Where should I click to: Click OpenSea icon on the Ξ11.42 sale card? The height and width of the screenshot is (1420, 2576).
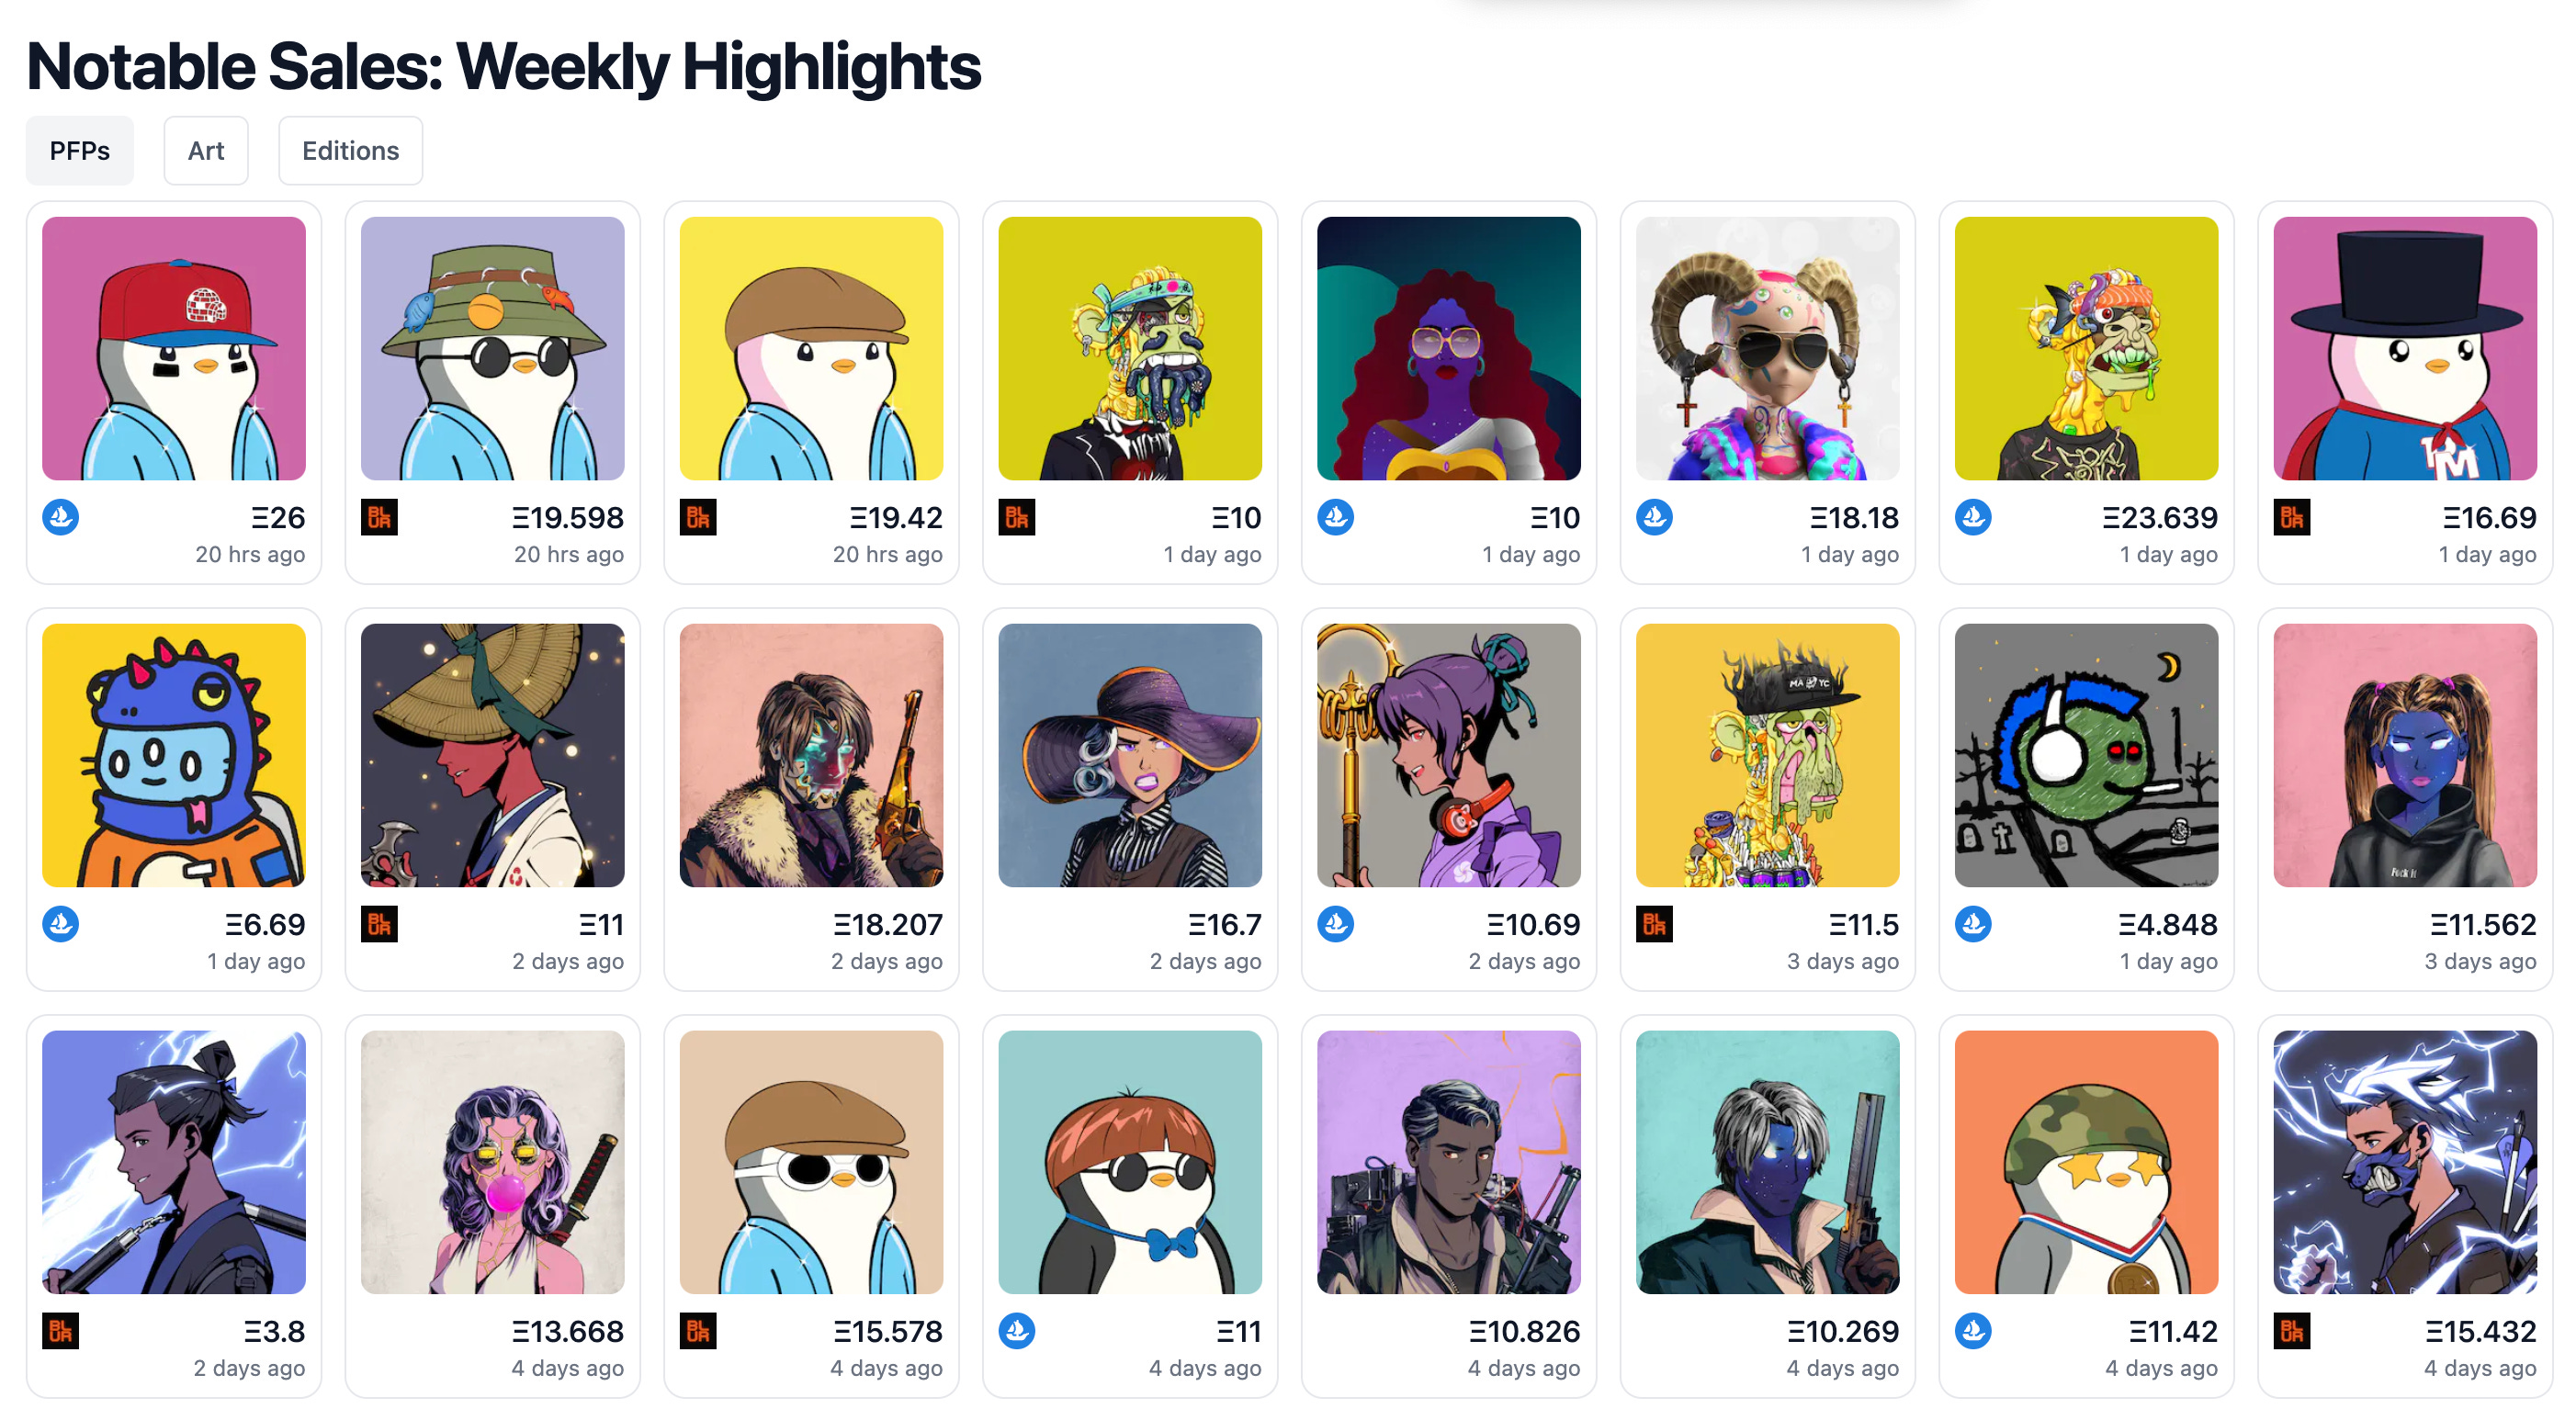(1973, 1331)
